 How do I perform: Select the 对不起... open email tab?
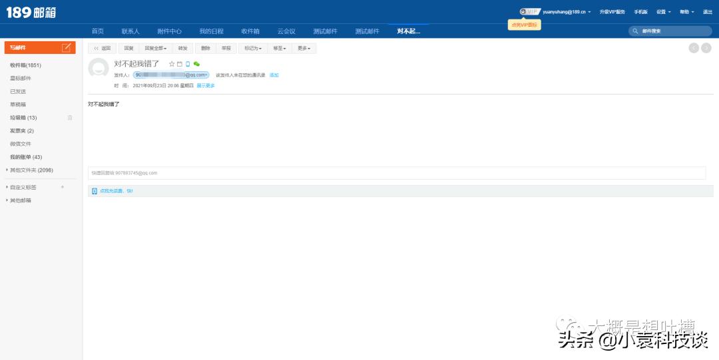point(409,31)
